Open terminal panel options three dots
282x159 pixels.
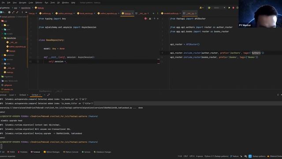click(278, 95)
